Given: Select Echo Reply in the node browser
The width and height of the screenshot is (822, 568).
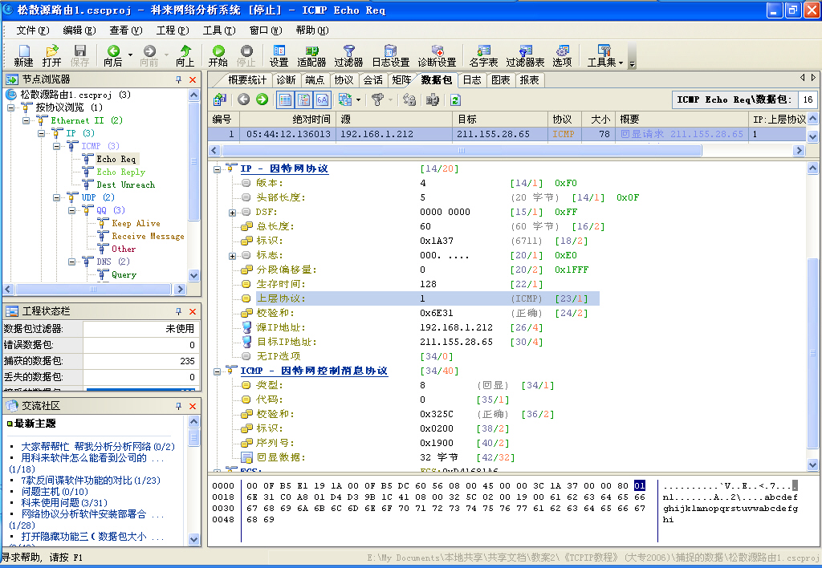Looking at the screenshot, I should coord(120,172).
